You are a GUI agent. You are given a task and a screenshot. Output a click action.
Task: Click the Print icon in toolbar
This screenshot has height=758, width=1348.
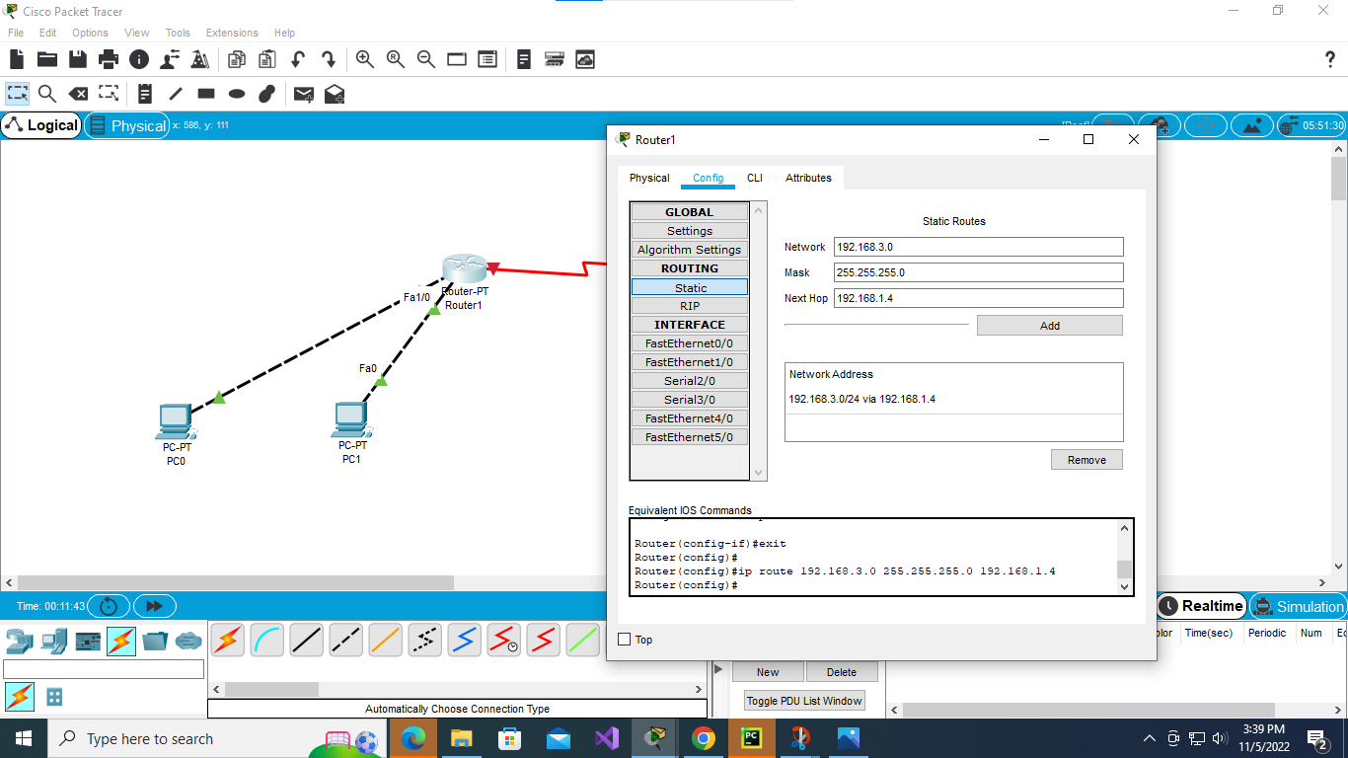tap(109, 59)
